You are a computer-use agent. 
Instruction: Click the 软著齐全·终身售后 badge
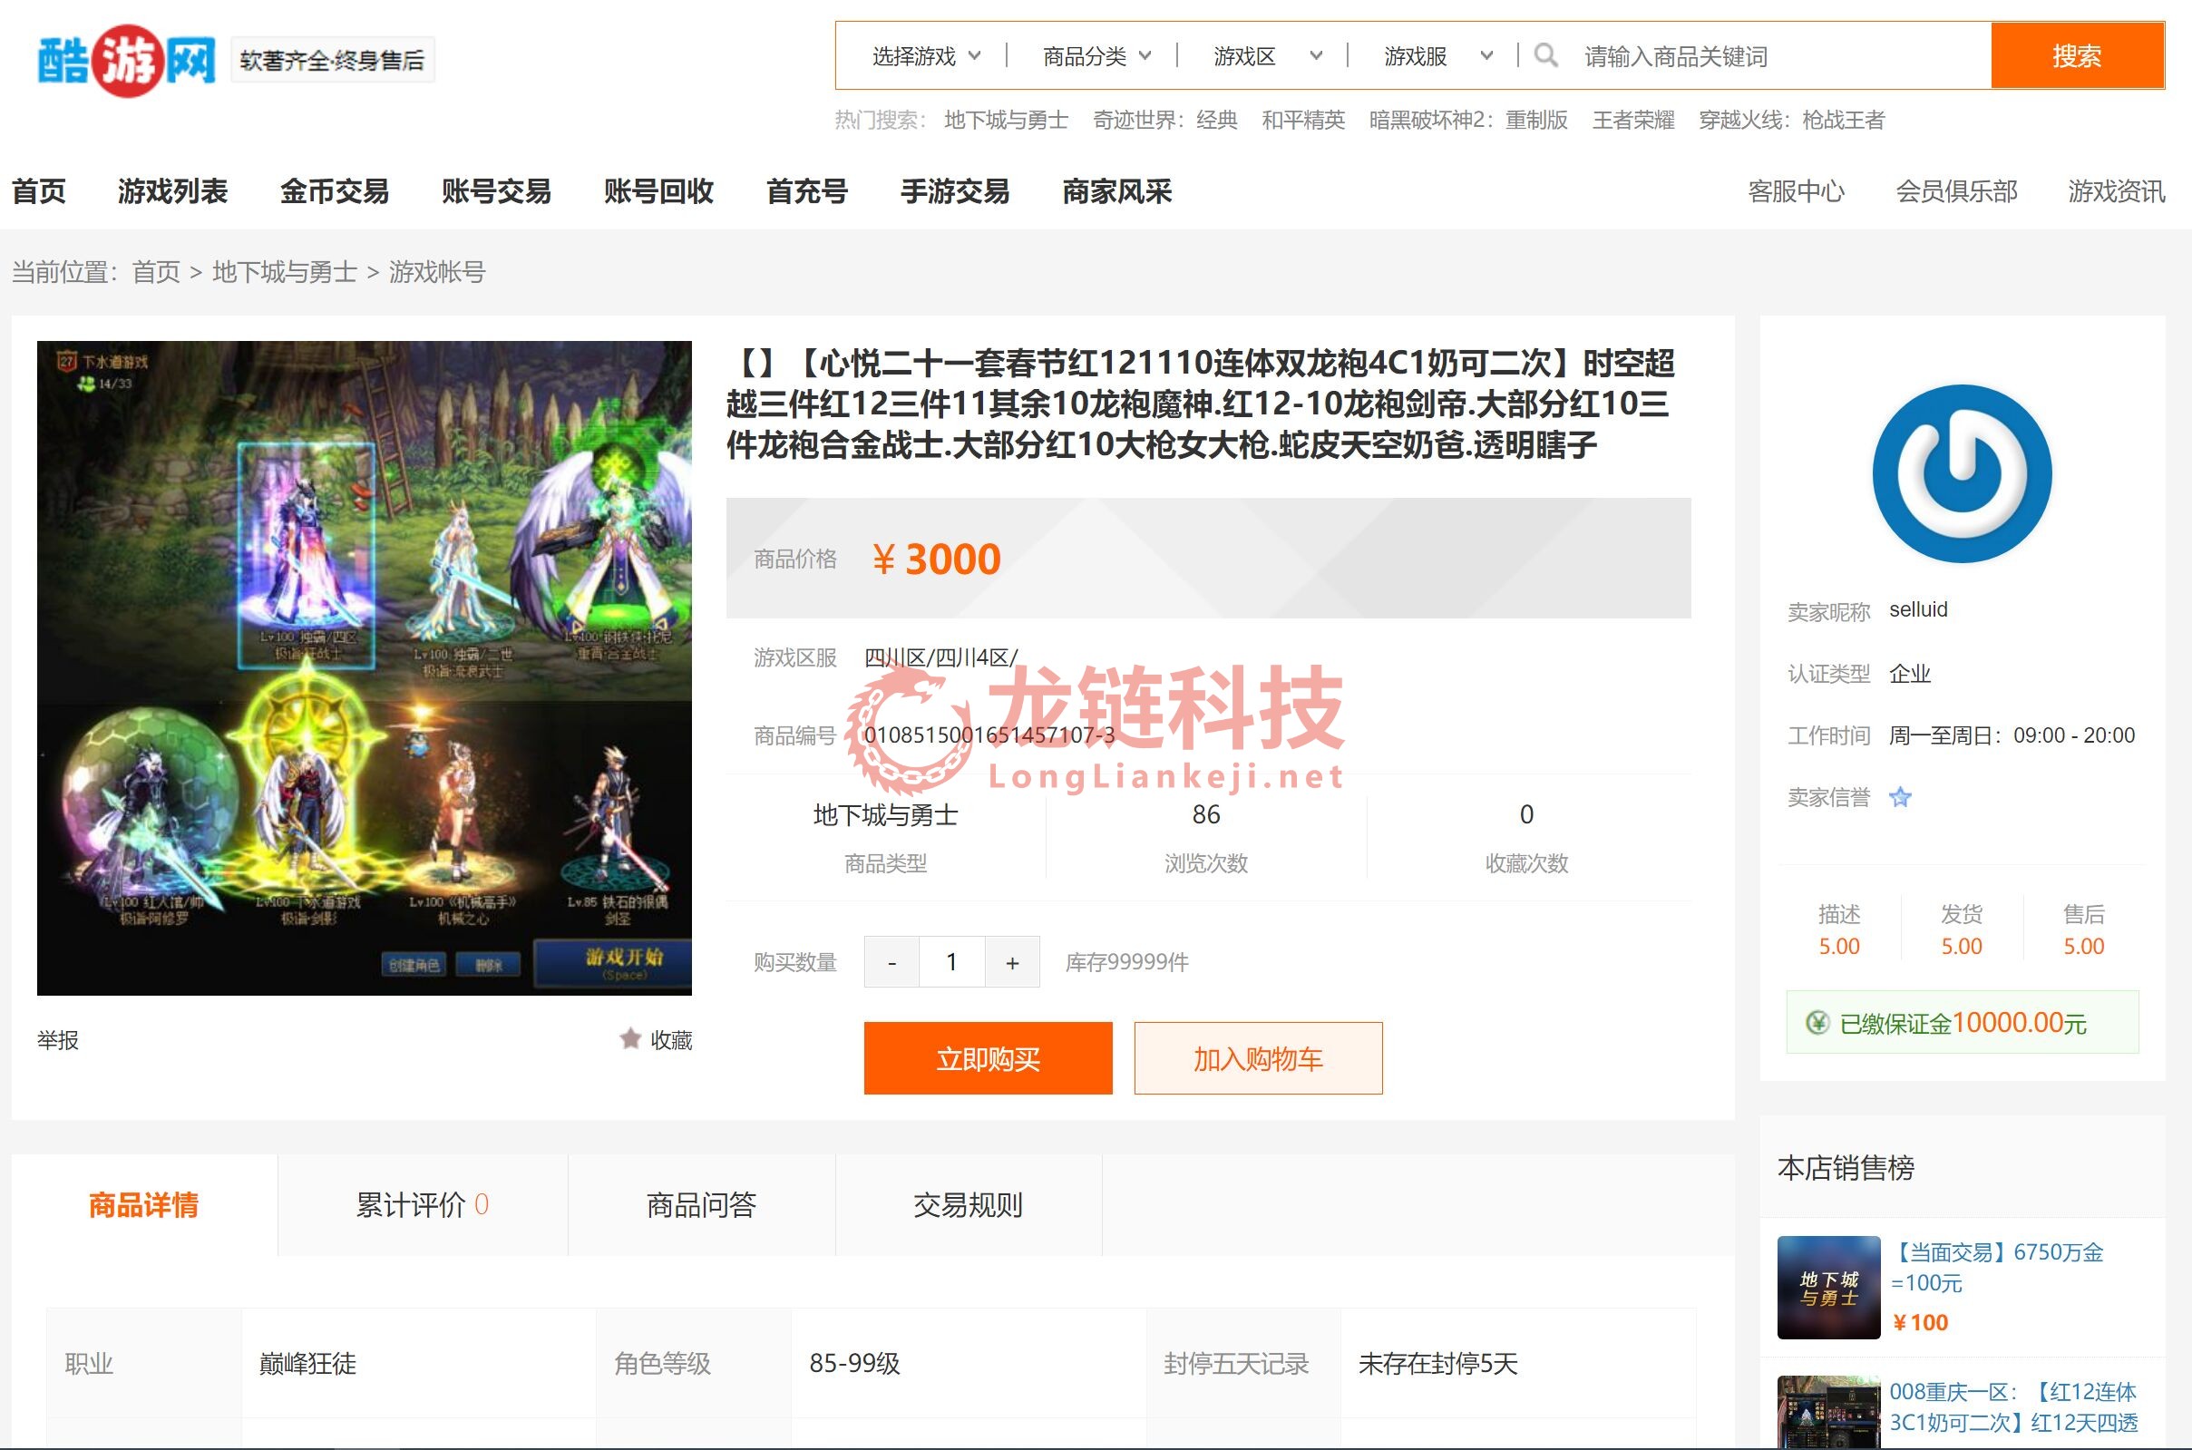[333, 60]
